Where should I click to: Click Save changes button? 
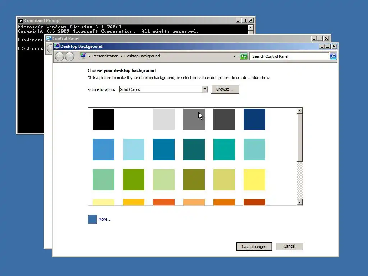[254, 247]
